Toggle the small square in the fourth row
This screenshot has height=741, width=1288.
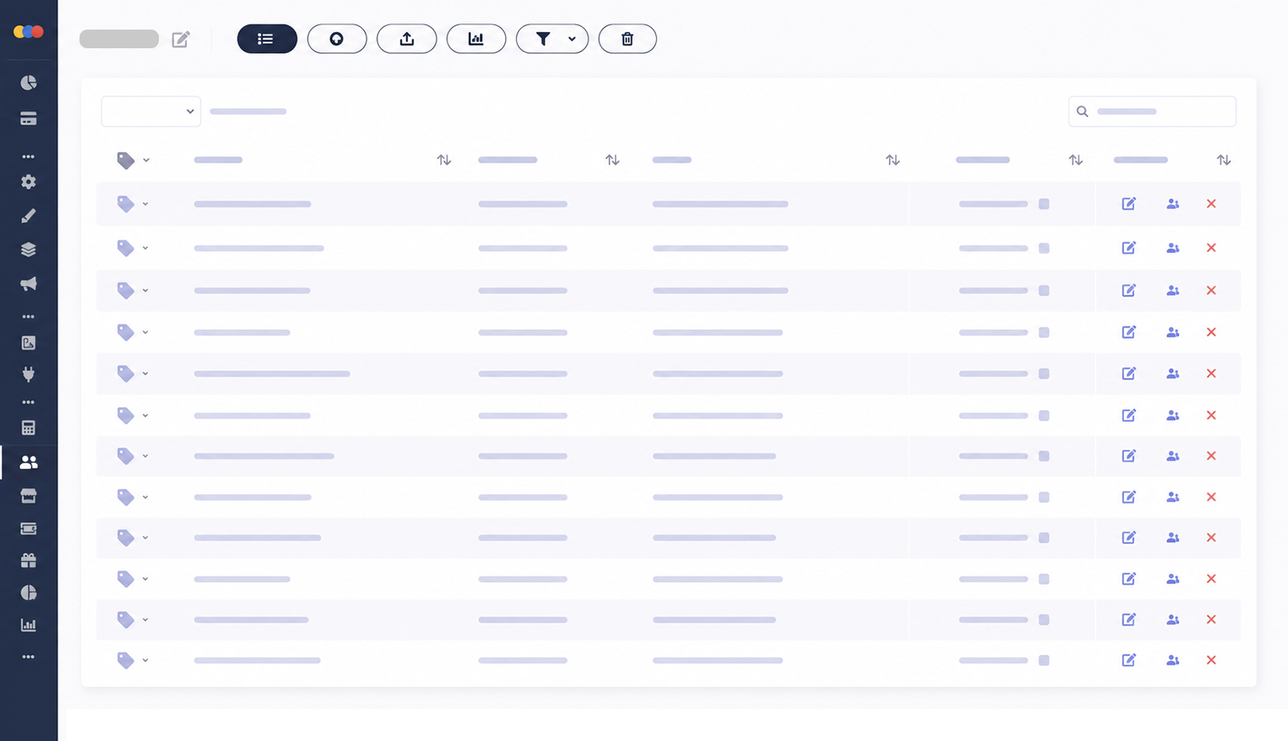click(x=1044, y=332)
